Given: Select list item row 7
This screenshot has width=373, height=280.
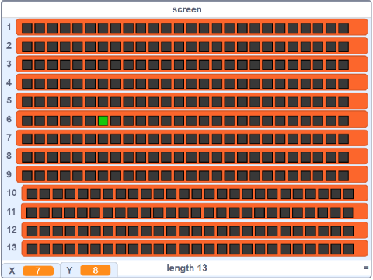Looking at the screenshot, I should [192, 138].
